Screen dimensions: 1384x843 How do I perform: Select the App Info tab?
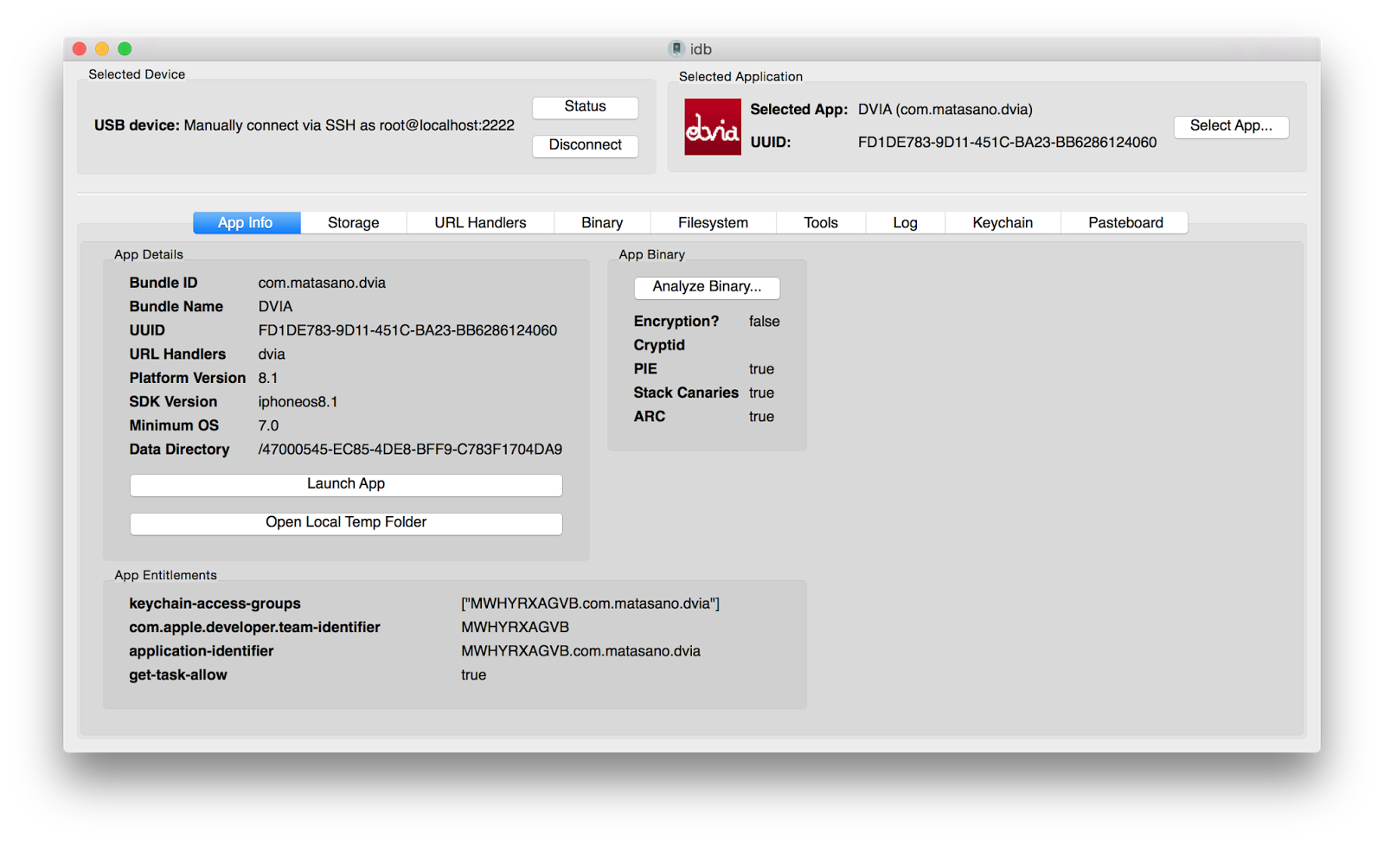coord(247,222)
